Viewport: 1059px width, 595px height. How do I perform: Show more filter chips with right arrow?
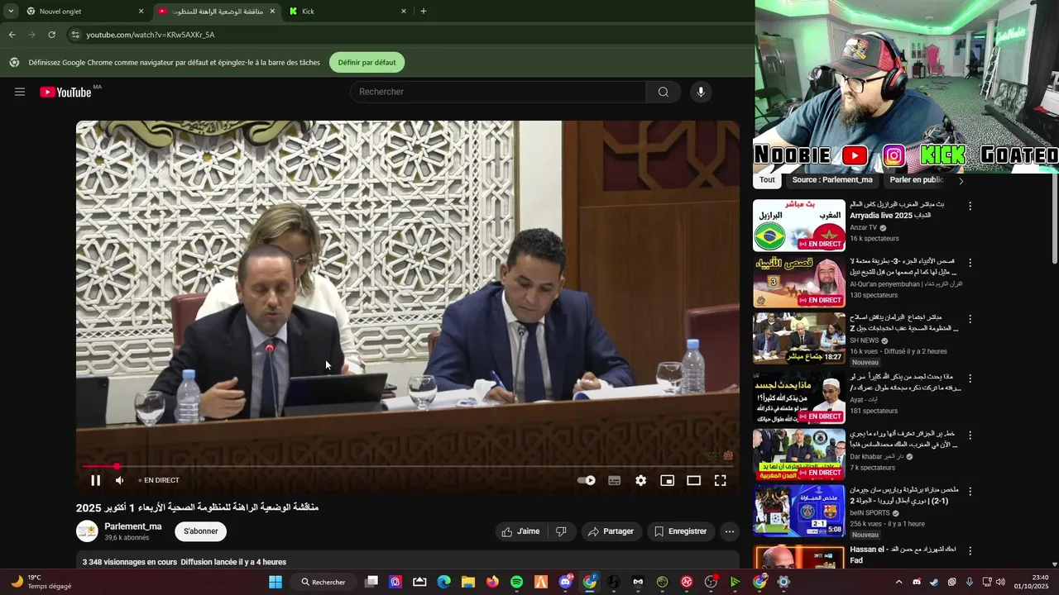(961, 180)
